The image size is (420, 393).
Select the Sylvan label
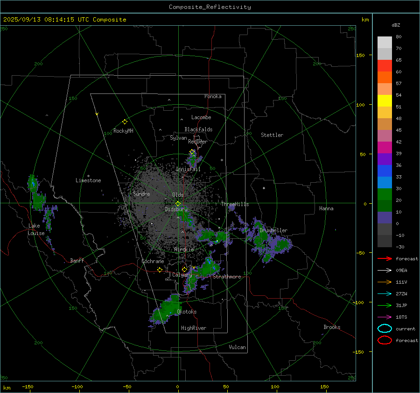pyautogui.click(x=178, y=138)
